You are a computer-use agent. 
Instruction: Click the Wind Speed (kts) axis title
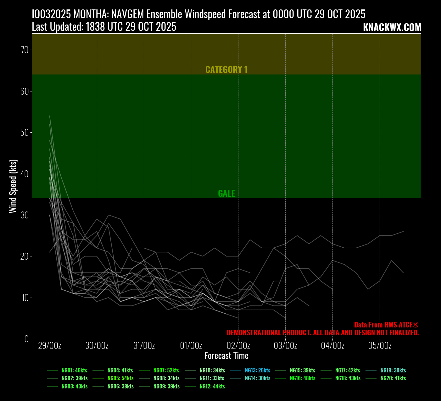click(x=13, y=186)
